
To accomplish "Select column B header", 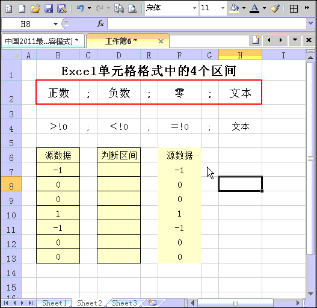I will coord(58,55).
